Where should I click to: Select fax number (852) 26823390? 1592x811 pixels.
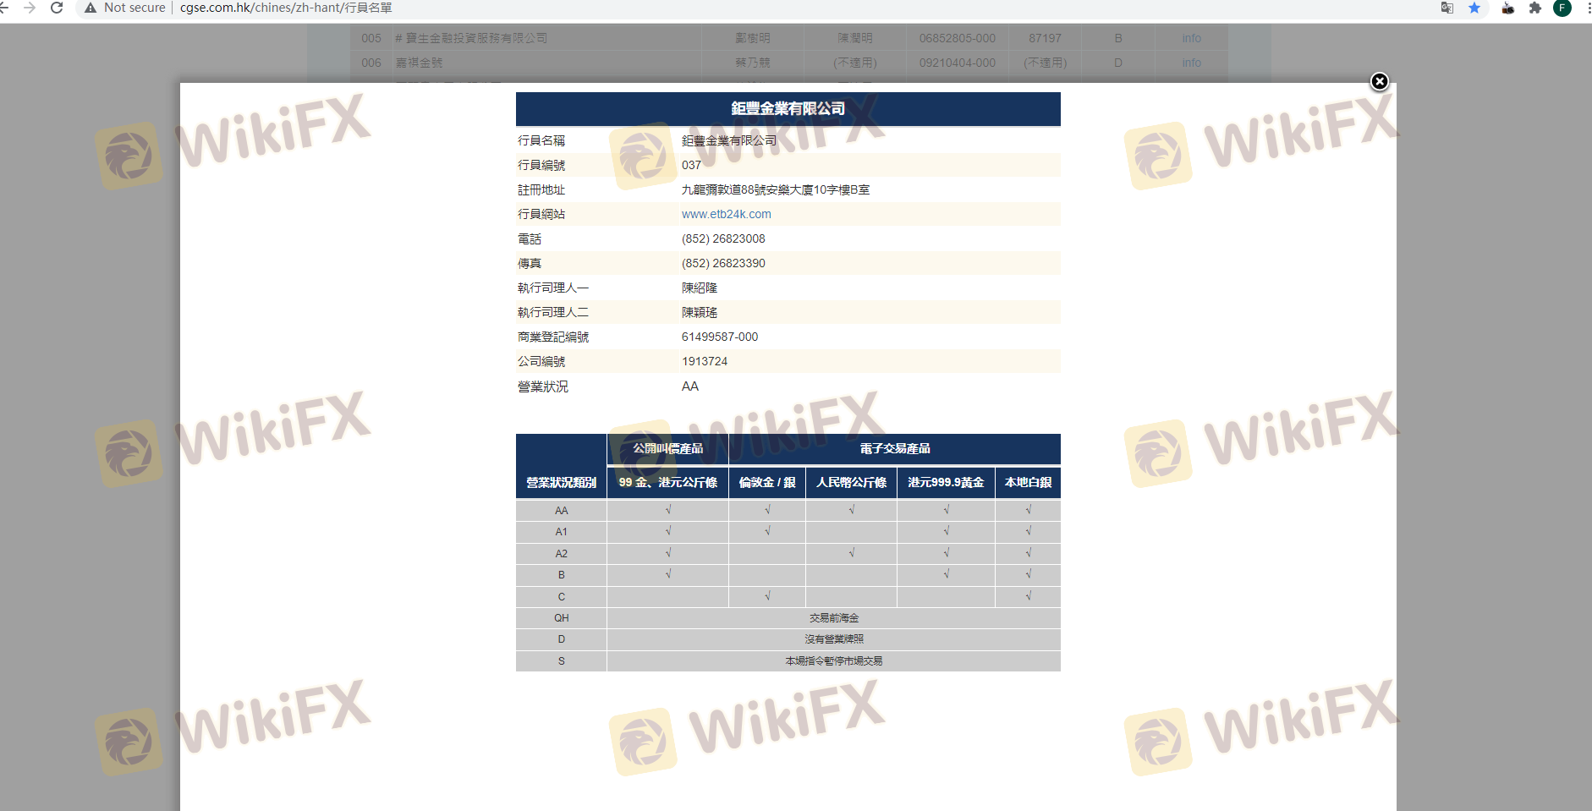tap(723, 263)
